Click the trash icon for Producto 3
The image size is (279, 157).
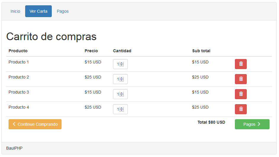[x=241, y=94]
